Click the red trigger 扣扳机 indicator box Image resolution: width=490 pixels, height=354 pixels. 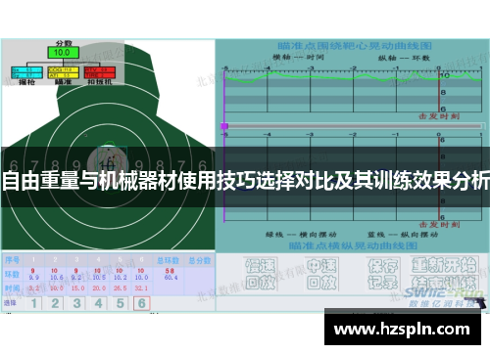coord(100,72)
